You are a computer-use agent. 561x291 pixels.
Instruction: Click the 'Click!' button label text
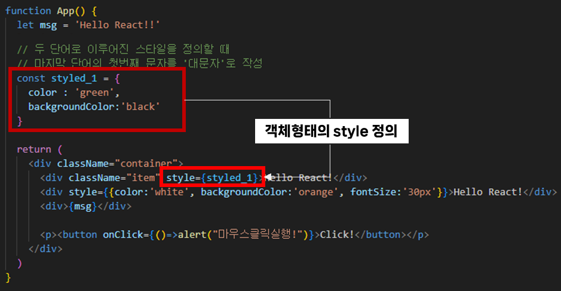[337, 235]
